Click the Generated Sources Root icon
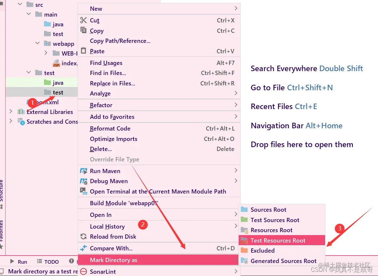 point(245,261)
